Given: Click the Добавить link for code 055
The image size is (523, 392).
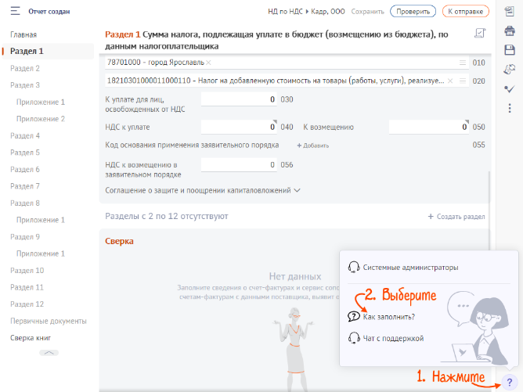Looking at the screenshot, I should pos(312,145).
